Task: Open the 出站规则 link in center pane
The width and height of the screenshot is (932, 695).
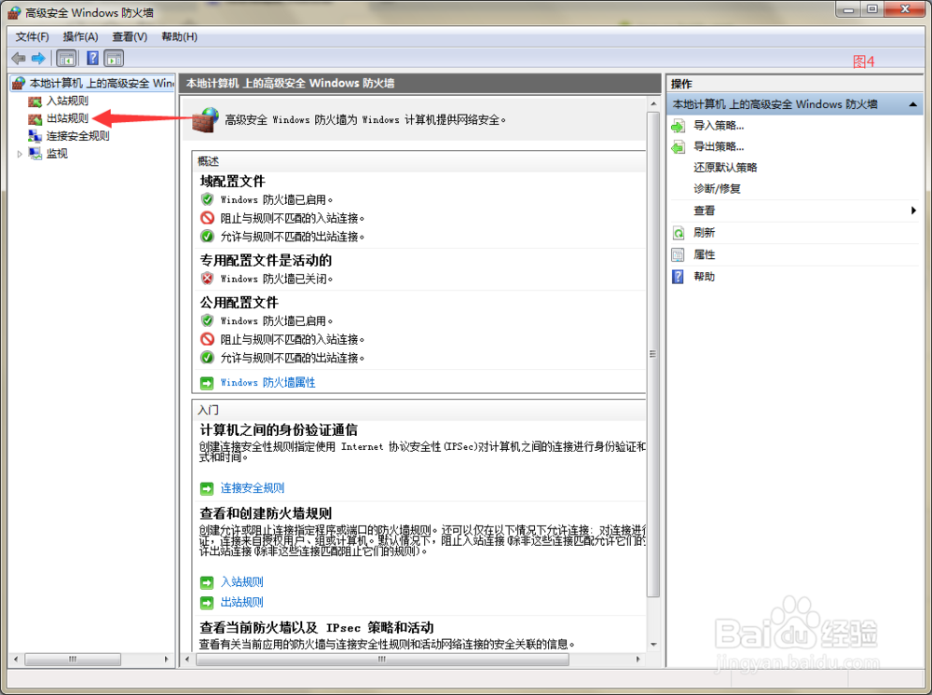Action: point(242,603)
